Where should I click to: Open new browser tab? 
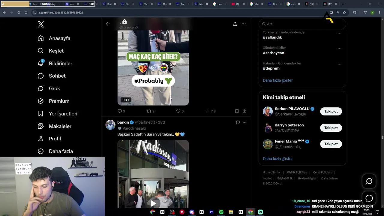click(x=343, y=4)
